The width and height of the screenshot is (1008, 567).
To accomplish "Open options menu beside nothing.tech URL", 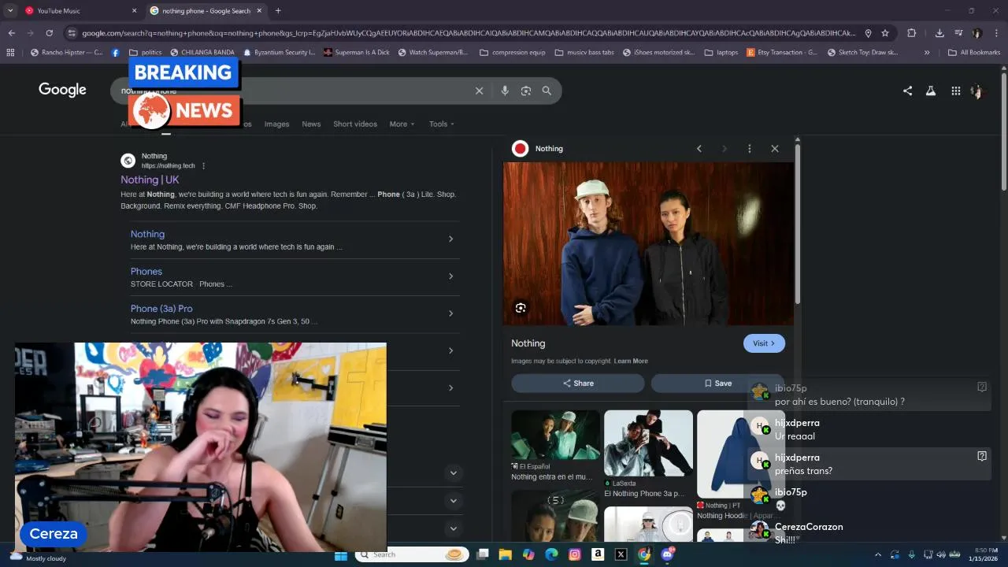I will tap(203, 166).
